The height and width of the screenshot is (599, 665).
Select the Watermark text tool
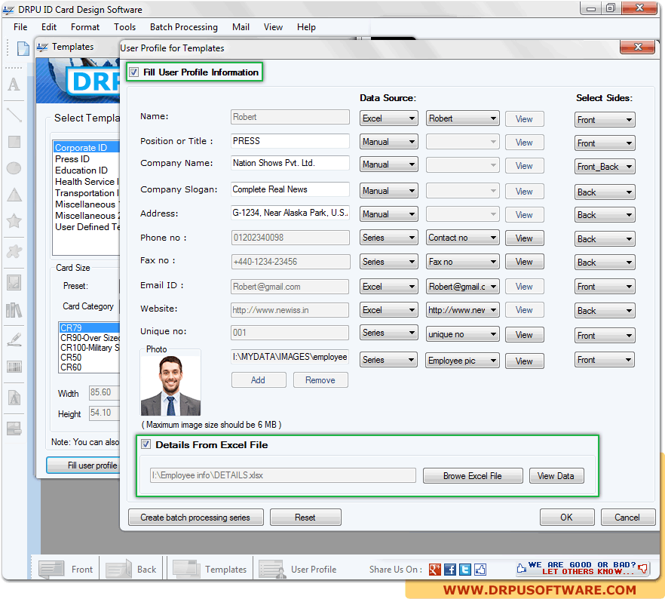pyautogui.click(x=14, y=398)
